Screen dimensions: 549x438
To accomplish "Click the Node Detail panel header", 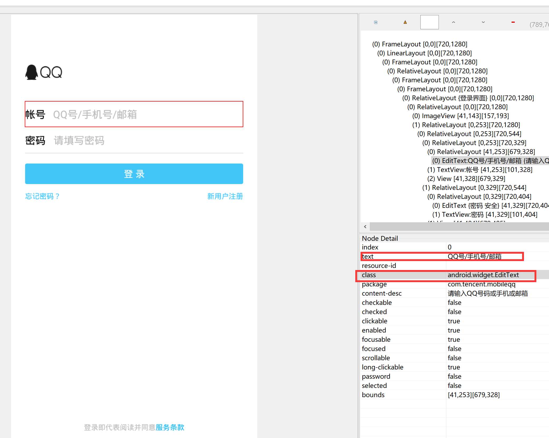I will pyautogui.click(x=380, y=238).
